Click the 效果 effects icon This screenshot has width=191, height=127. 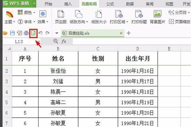(x=43, y=14)
